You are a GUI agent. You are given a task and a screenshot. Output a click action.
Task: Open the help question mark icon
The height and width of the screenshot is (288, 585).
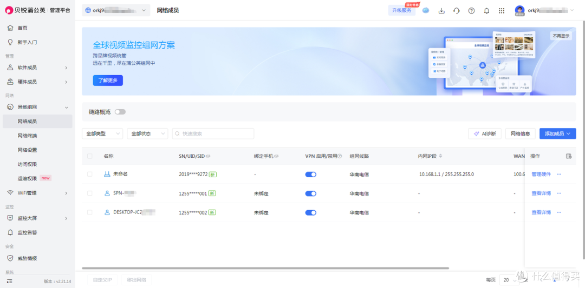coord(471,11)
